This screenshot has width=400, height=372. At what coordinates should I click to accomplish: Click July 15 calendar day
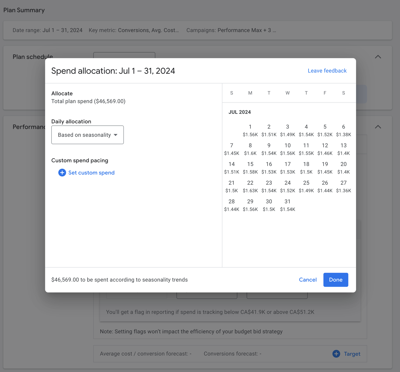point(250,168)
